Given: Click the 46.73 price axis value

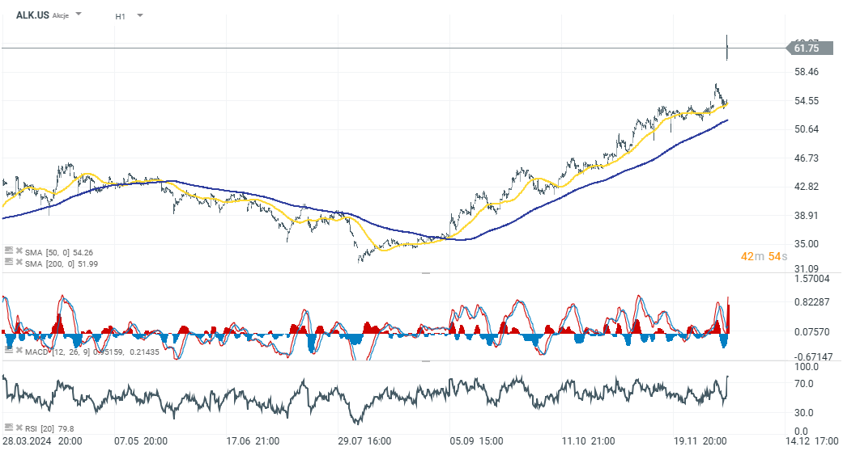Looking at the screenshot, I should click(807, 158).
